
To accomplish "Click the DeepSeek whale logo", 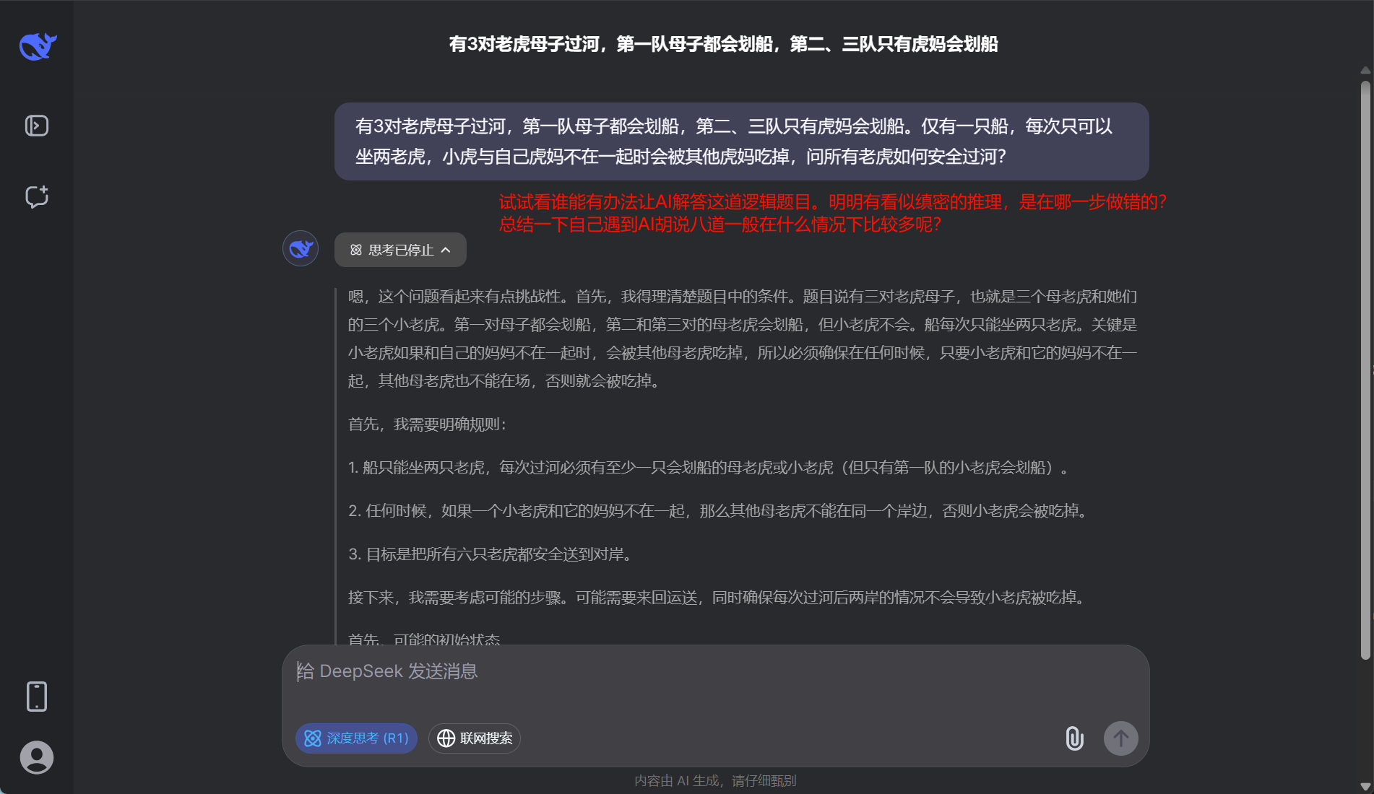I will pyautogui.click(x=38, y=46).
